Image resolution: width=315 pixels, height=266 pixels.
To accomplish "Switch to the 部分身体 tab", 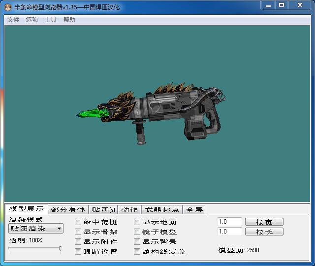I will click(x=68, y=210).
